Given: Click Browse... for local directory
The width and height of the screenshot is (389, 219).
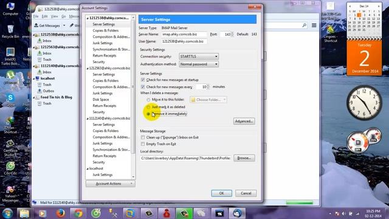Looking at the screenshot, I should [244, 158].
